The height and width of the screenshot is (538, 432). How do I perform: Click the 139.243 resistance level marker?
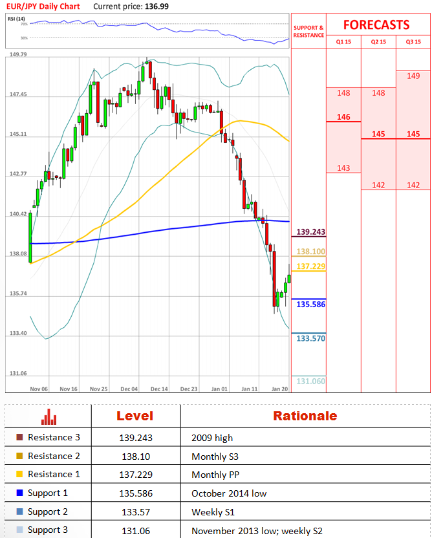point(311,232)
